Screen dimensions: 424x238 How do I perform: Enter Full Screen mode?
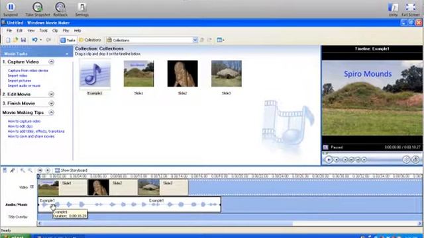(411, 7)
